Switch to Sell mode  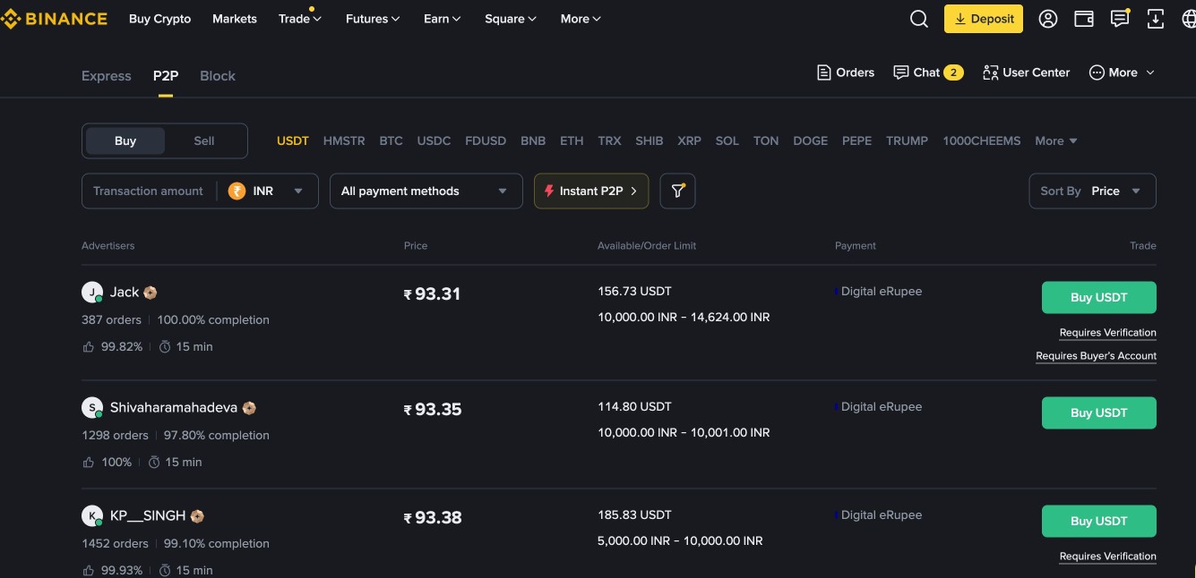(x=204, y=140)
